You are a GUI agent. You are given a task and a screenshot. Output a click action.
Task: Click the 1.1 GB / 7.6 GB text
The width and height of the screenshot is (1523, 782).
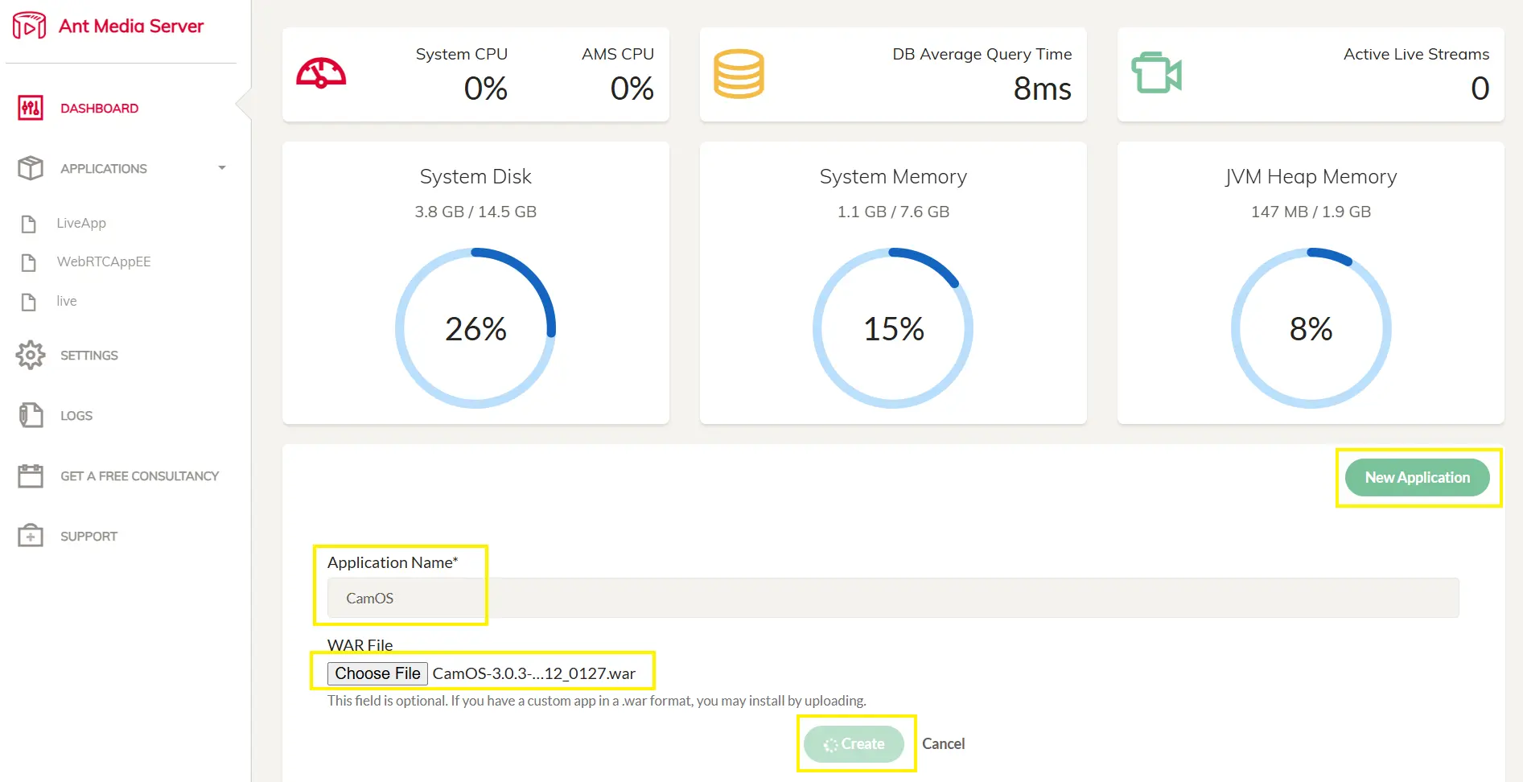tap(893, 212)
